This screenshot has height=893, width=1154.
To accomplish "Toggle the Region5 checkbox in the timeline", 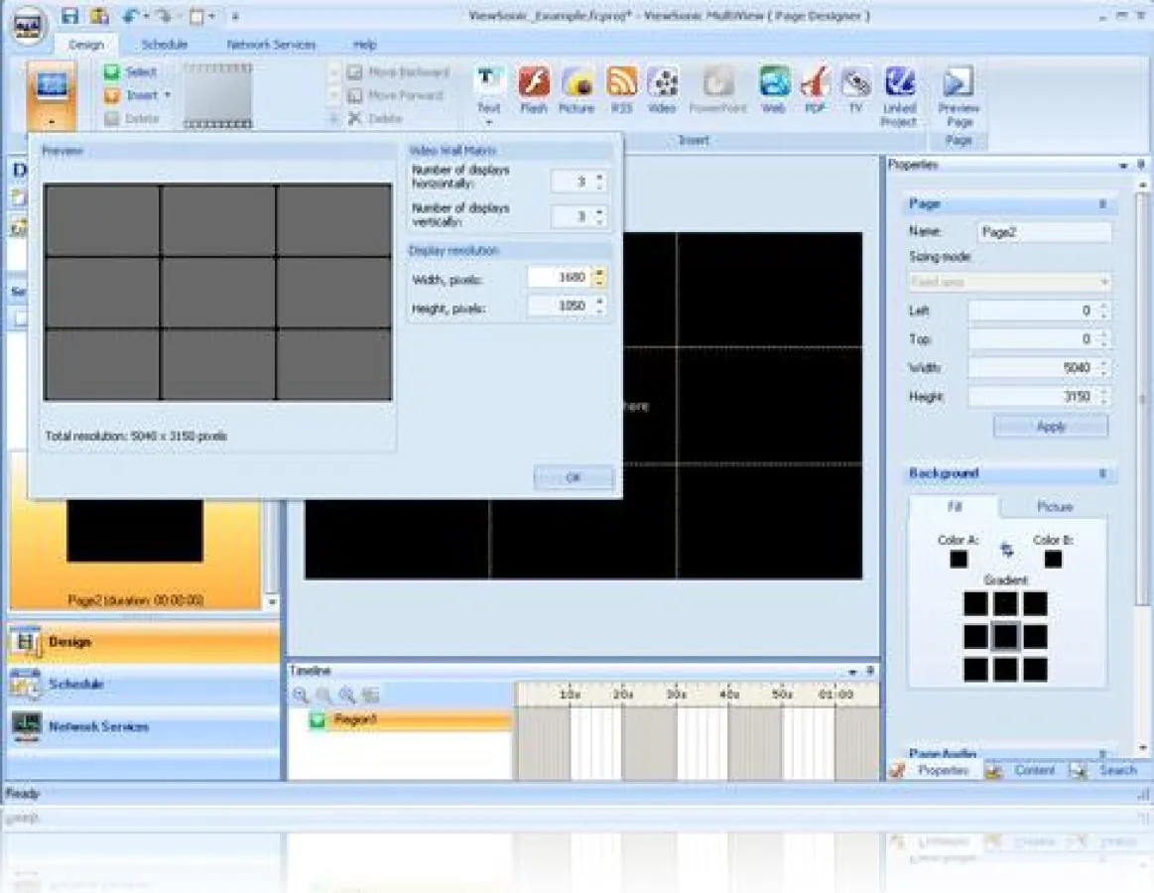I will (x=317, y=721).
